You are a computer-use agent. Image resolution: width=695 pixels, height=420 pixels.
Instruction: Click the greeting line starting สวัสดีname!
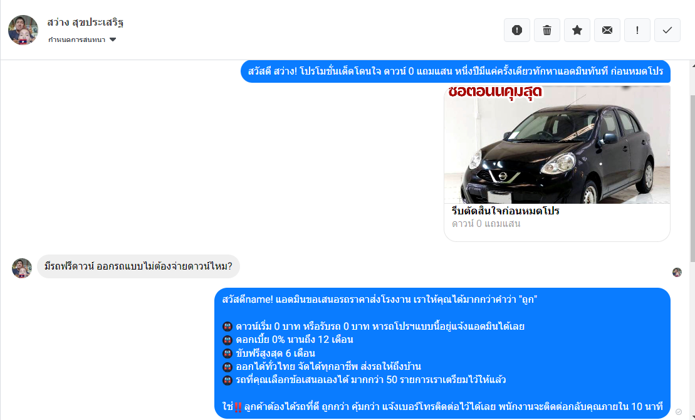pyautogui.click(x=379, y=300)
